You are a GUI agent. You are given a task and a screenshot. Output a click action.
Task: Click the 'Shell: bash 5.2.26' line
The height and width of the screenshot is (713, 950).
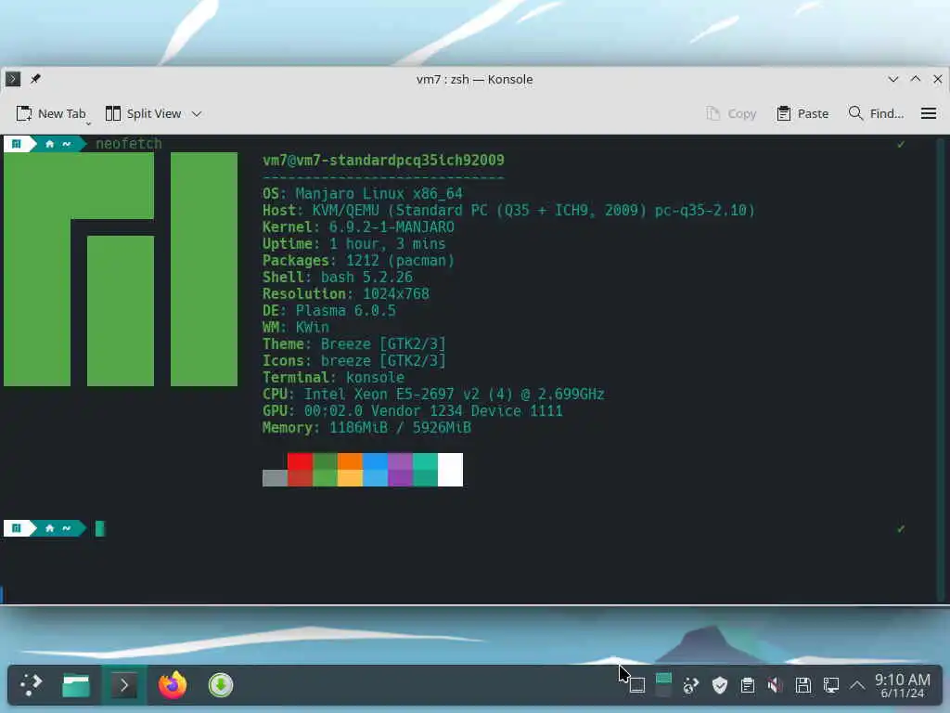click(338, 277)
